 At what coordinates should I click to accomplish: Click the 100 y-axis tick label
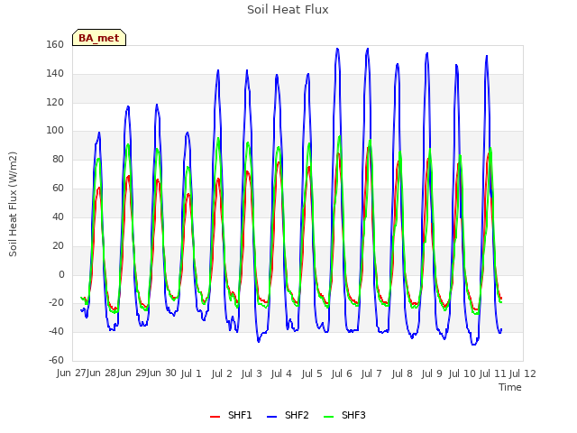click(x=55, y=130)
